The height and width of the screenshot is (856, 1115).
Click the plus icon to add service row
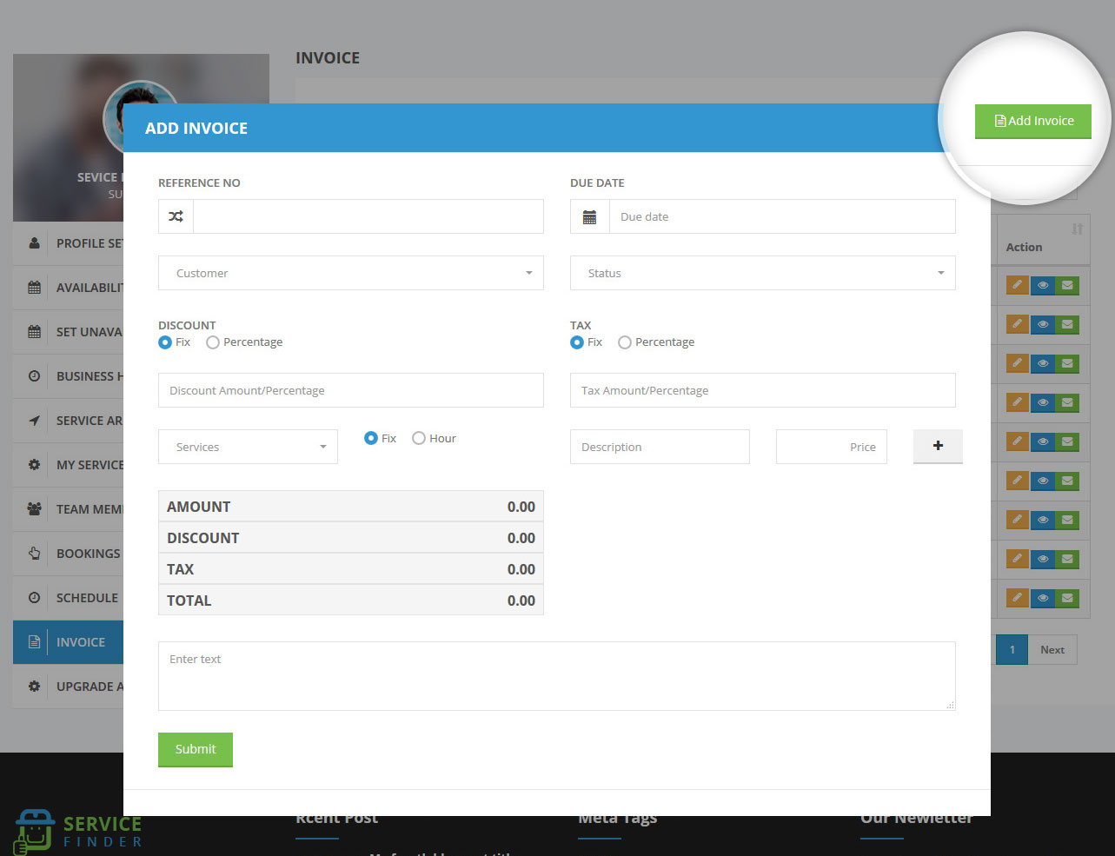(x=938, y=446)
